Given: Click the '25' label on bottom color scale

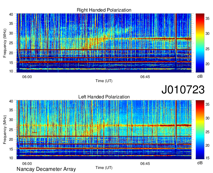Looking at the screenshot, I should click(207, 132).
